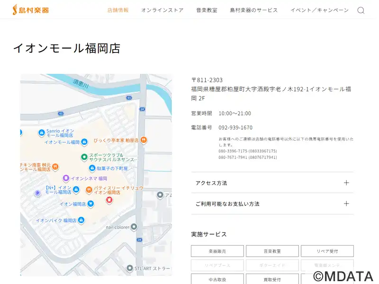Screen dimensions: 379x284
Task: Expand the アクセス方法 section
Action: tap(272, 183)
